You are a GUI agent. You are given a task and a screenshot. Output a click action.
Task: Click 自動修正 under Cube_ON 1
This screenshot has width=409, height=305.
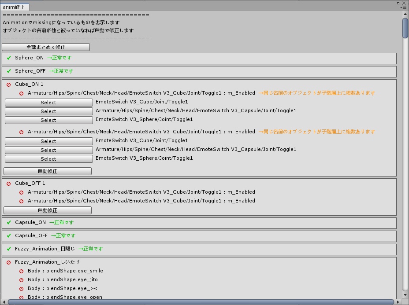48,171
